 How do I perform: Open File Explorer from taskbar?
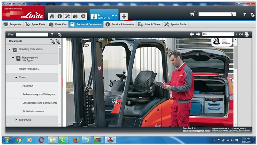[53, 140]
